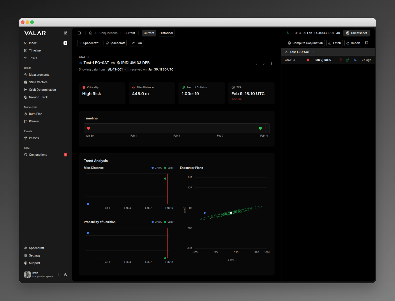Open AL-13-001 data source dropdown

click(117, 69)
